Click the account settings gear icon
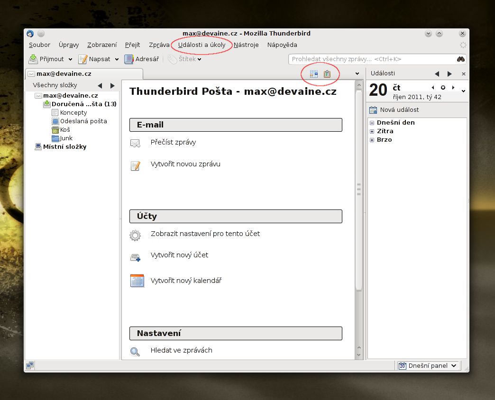 (135, 236)
